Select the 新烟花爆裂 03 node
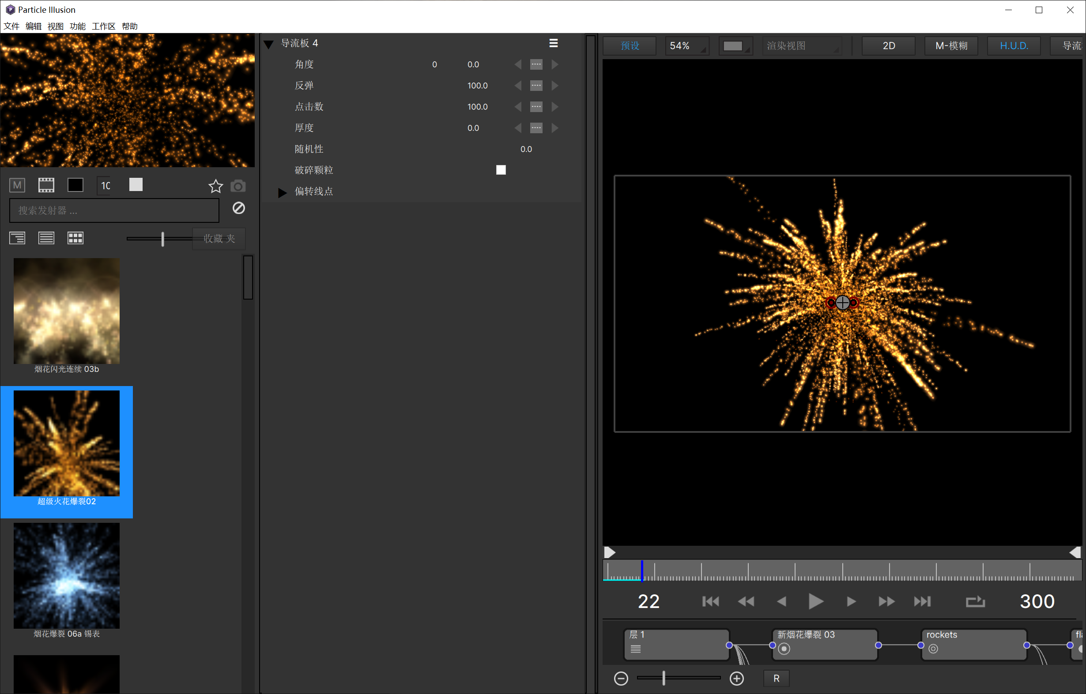The width and height of the screenshot is (1086, 694). tap(825, 645)
